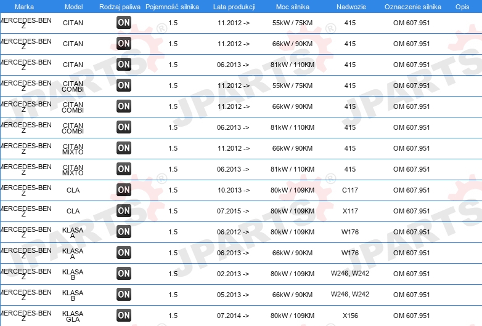Viewport: 482px width, 326px height.
Task: Click the KLASA GLA model cell
Action: (x=73, y=316)
